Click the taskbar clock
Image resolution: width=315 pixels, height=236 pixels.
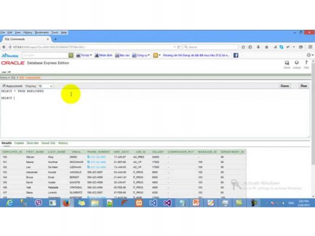(x=304, y=203)
